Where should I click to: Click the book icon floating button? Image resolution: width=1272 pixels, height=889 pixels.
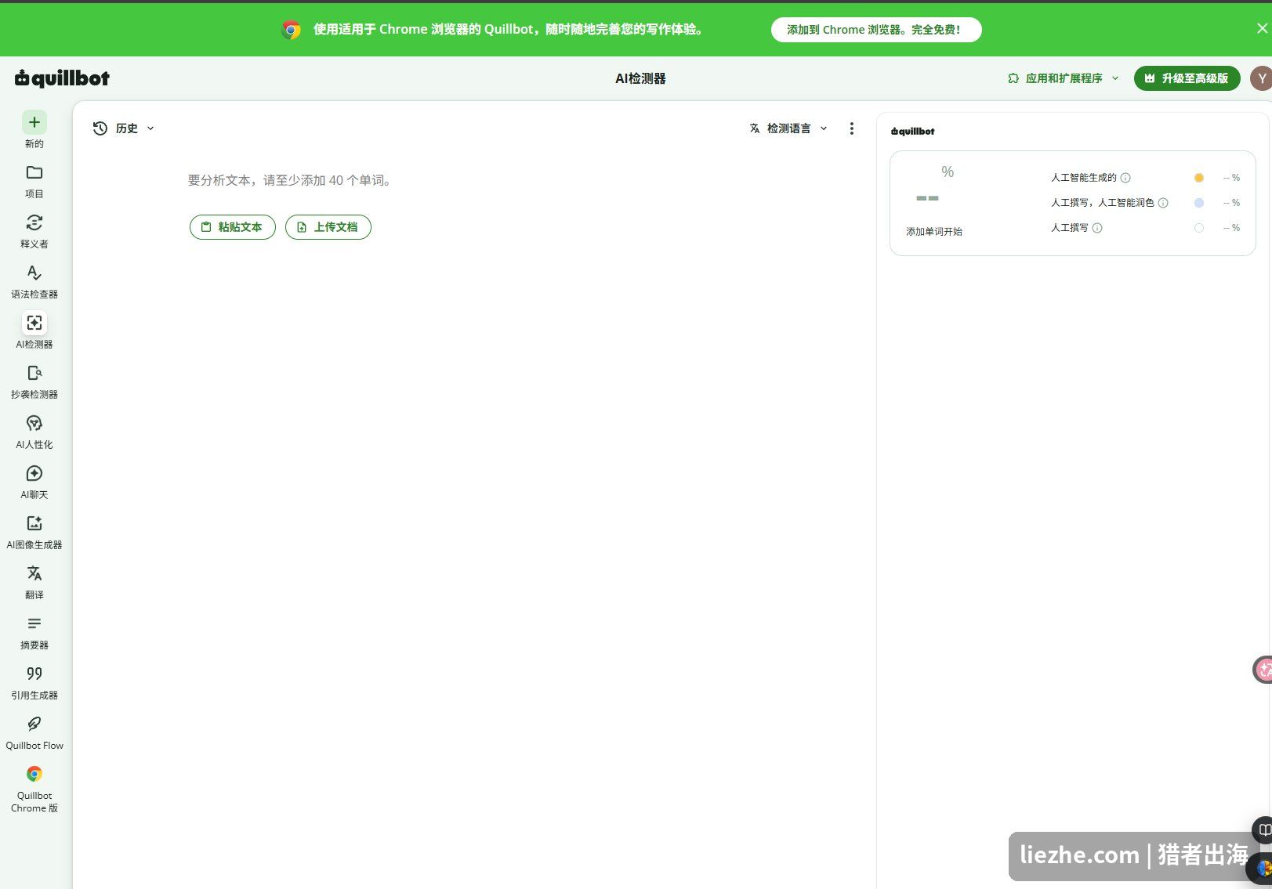point(1263,829)
